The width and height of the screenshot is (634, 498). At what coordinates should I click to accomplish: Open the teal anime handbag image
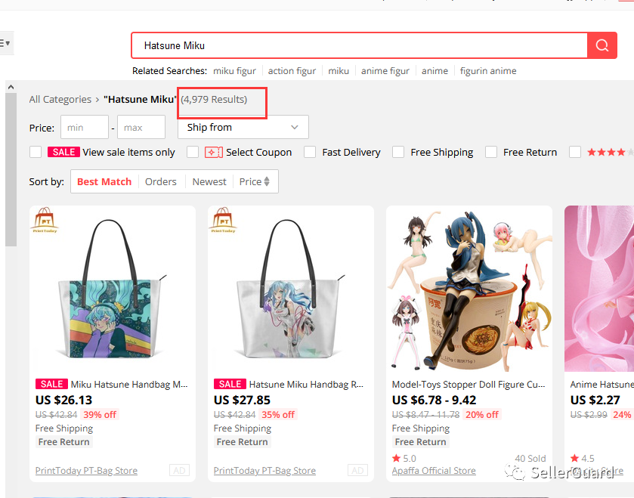(113, 289)
